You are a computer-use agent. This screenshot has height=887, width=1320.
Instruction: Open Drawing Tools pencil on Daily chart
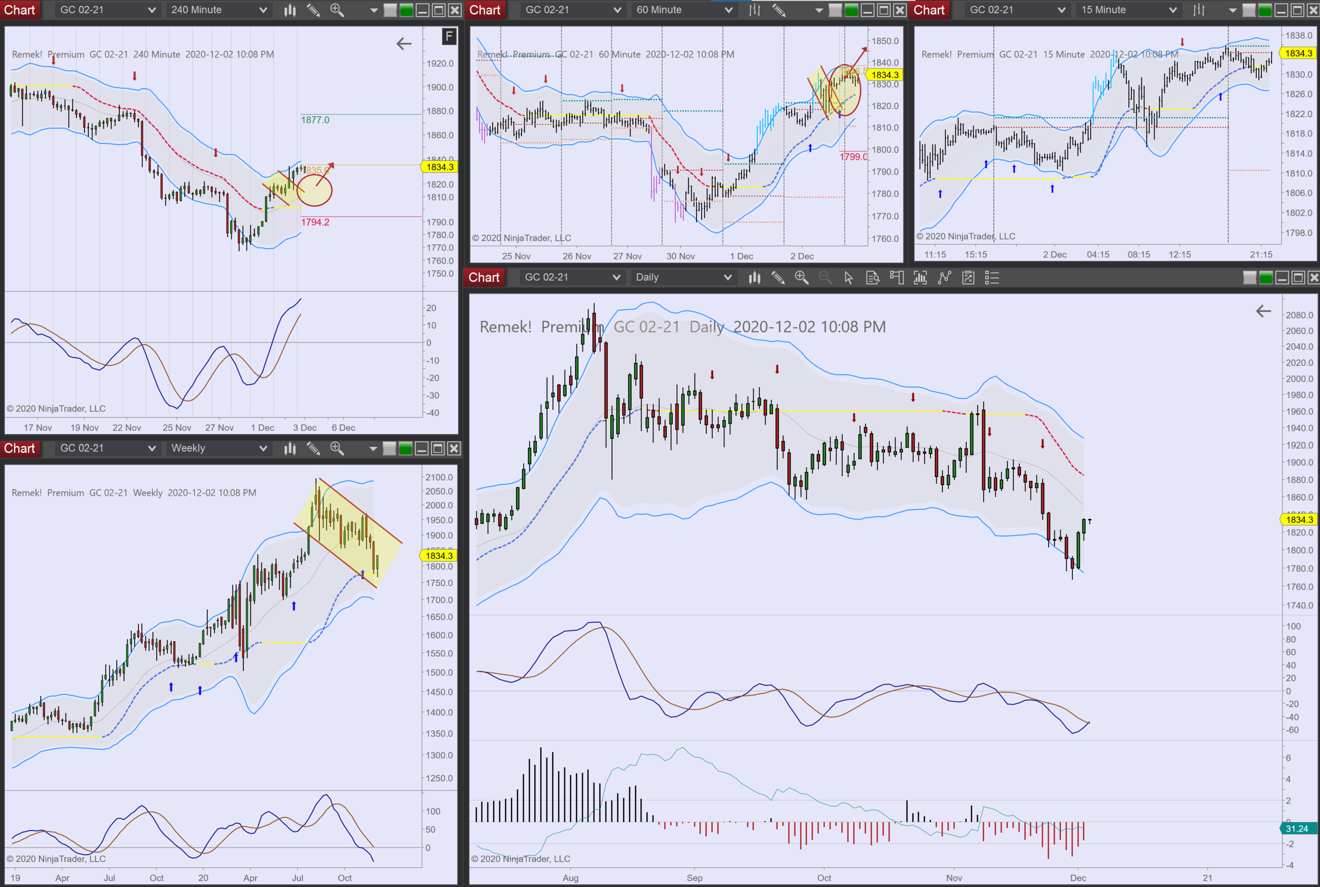pos(778,277)
